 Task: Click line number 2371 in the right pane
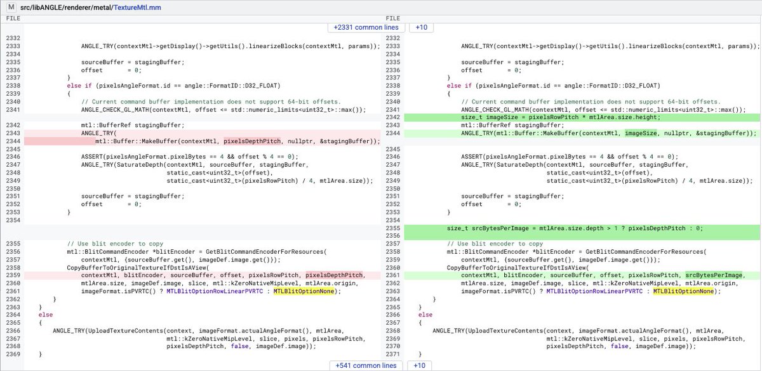pyautogui.click(x=395, y=356)
